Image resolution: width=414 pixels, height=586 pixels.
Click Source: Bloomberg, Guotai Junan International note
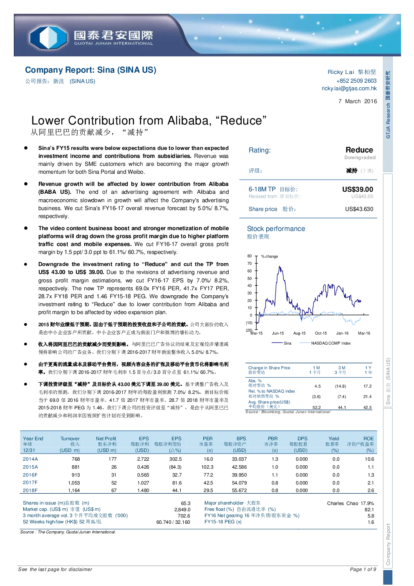288,412
